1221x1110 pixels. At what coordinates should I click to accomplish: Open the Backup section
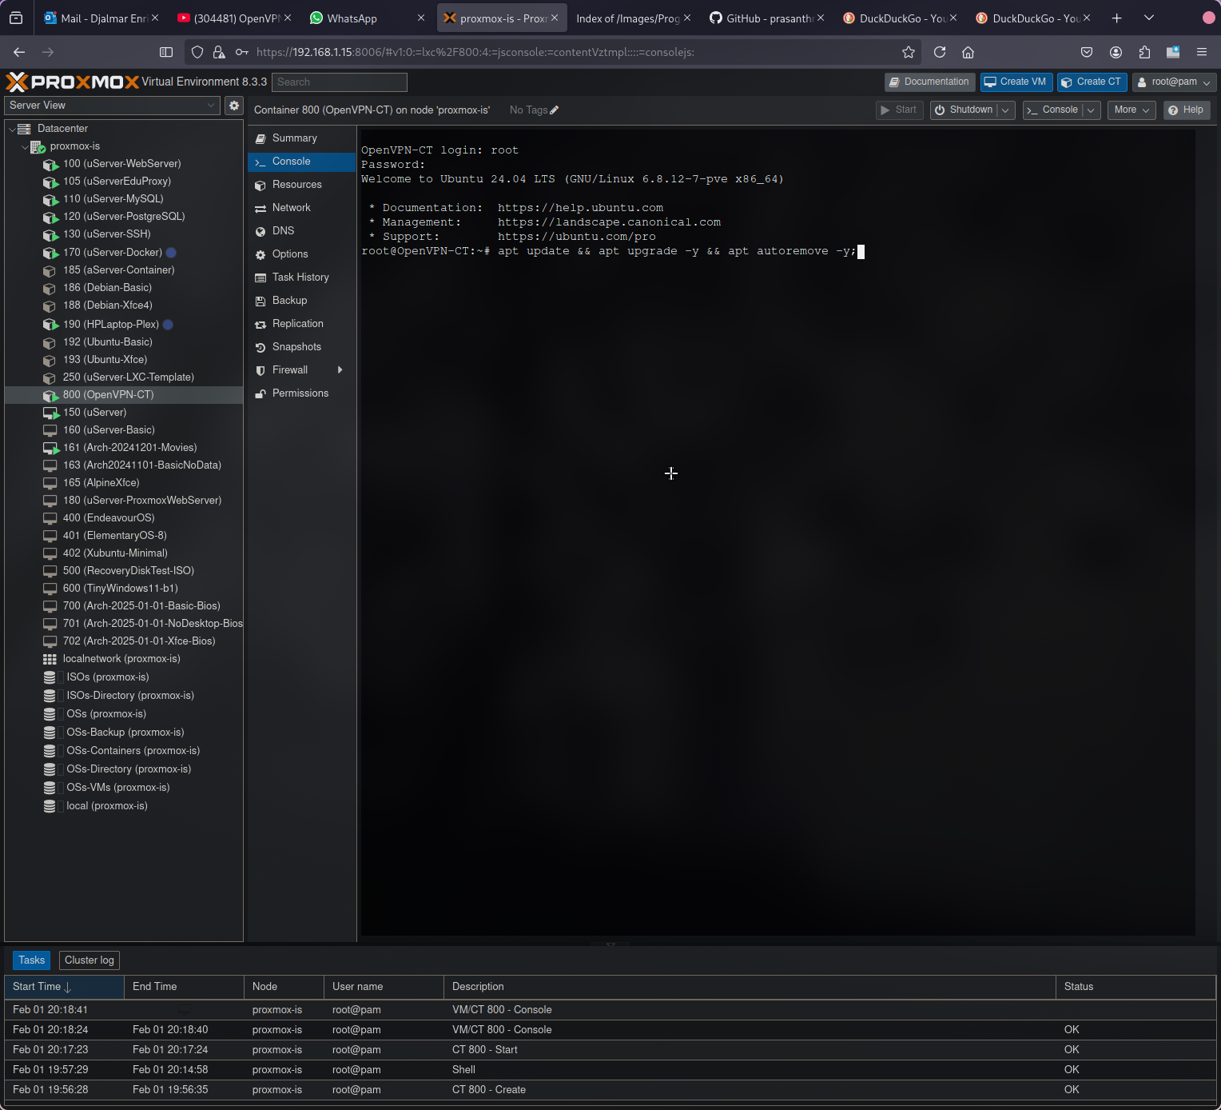(x=289, y=301)
